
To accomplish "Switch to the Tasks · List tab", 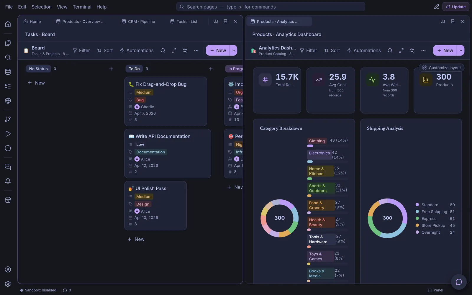I will pos(184,22).
